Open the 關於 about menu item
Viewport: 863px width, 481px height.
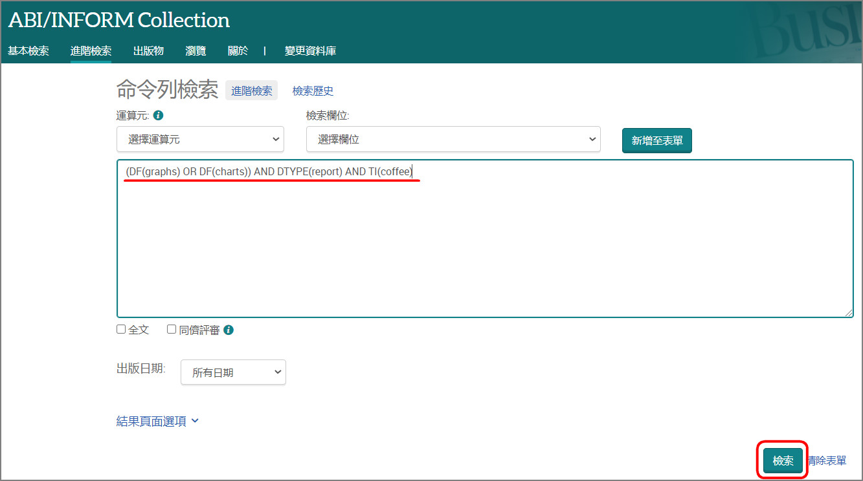238,51
